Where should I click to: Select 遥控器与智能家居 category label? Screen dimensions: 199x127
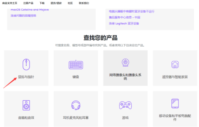175,77
